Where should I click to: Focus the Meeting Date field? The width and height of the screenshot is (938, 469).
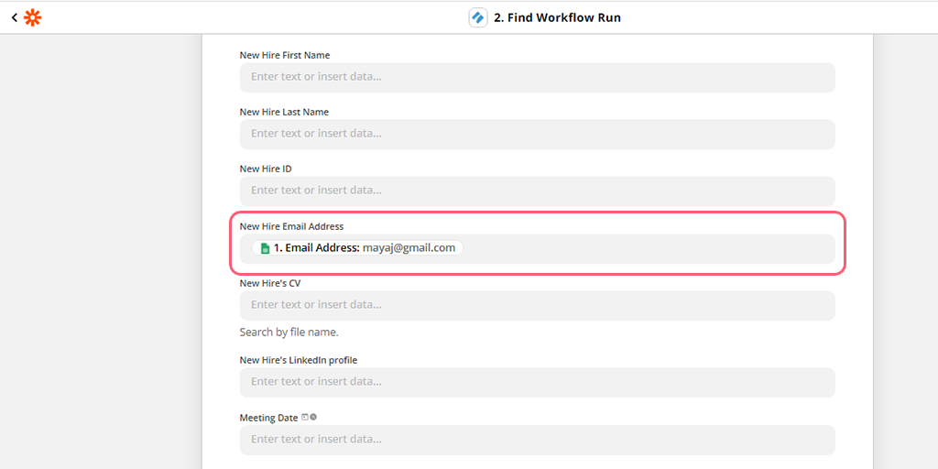[x=537, y=440]
